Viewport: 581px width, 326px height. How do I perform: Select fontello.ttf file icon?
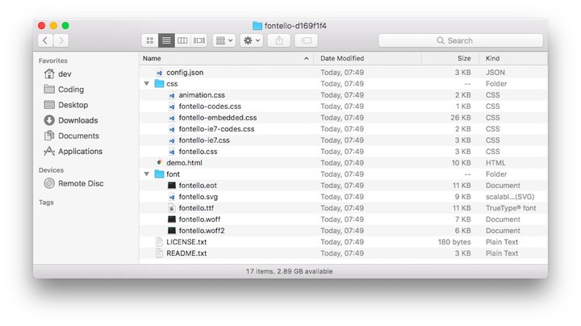pyautogui.click(x=172, y=208)
